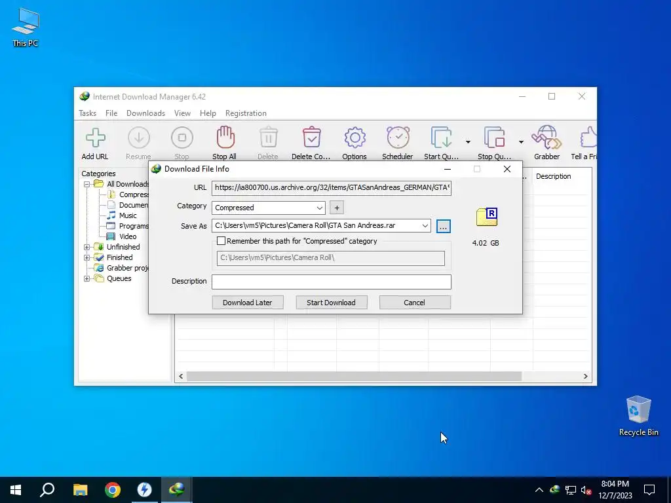Click the plus button to add category
Screen dimensions: 671x503
tap(337, 208)
